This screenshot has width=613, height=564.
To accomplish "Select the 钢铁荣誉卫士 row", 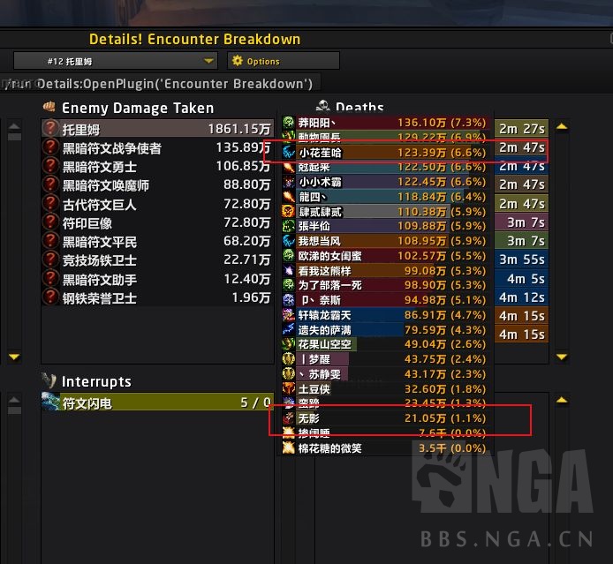I will (157, 297).
